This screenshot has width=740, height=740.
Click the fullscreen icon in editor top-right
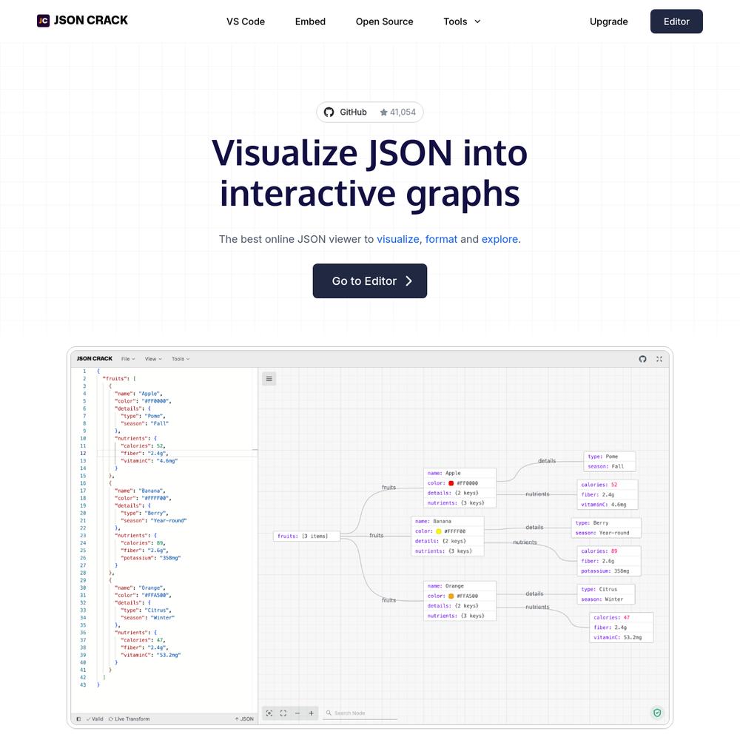(659, 359)
